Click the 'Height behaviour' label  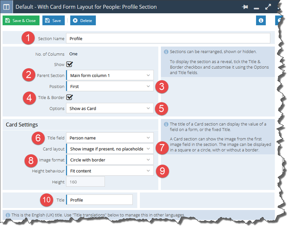pyautogui.click(x=48, y=171)
